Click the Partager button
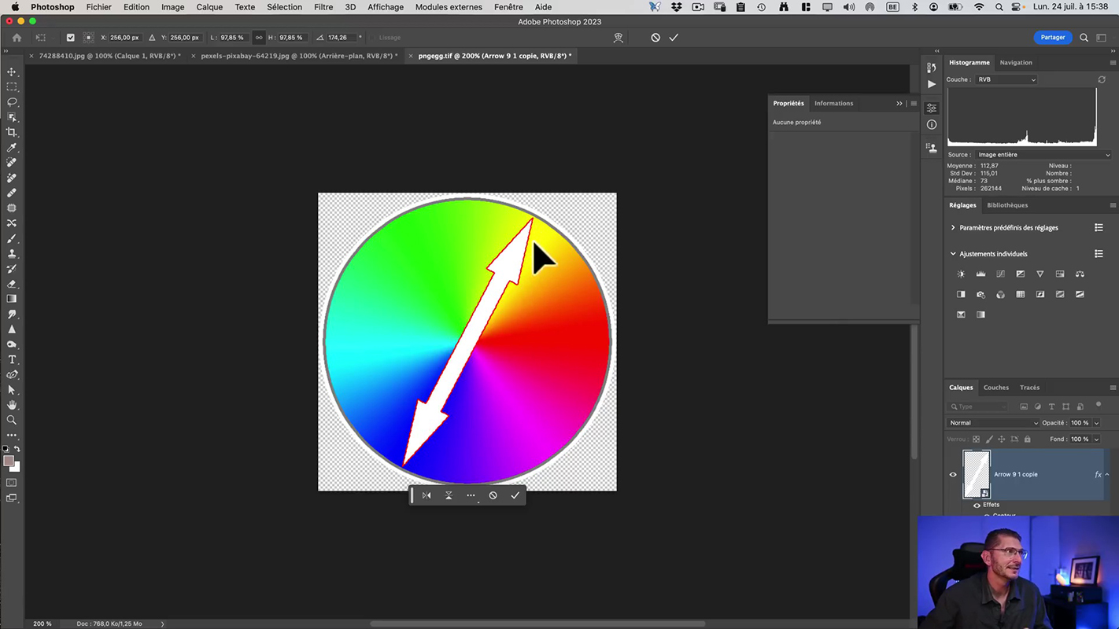Screen dimensions: 1119x629 pyautogui.click(x=1052, y=37)
